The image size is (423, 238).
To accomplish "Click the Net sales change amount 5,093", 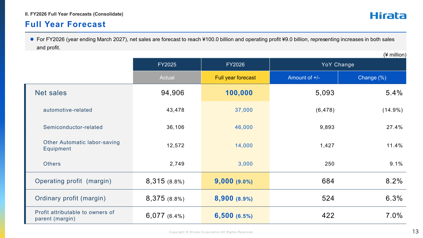I will (x=324, y=93).
